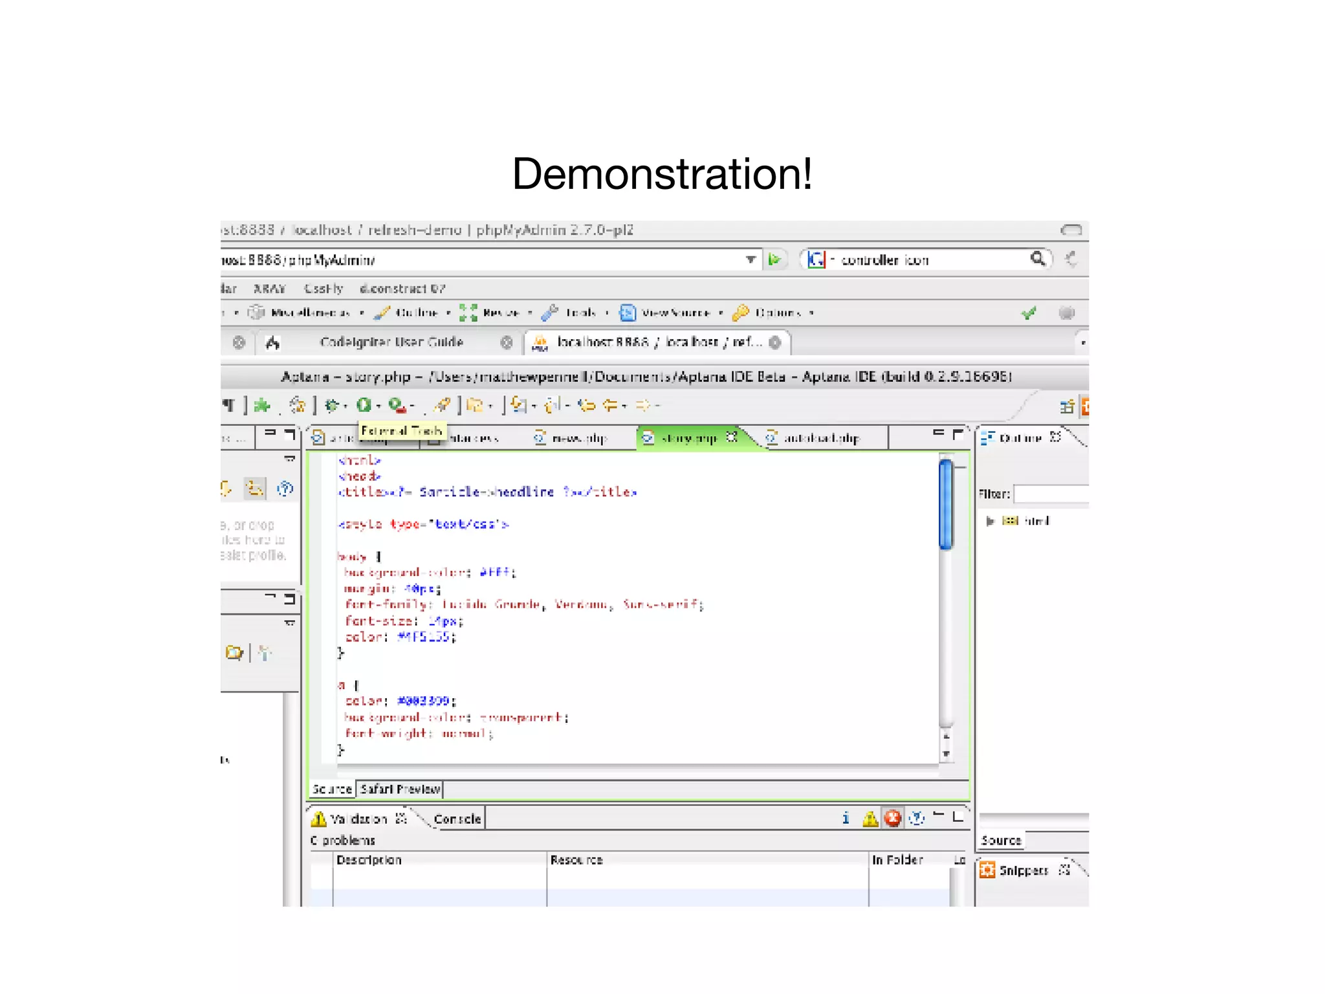Click the blue help icon in the left panel

click(x=285, y=489)
